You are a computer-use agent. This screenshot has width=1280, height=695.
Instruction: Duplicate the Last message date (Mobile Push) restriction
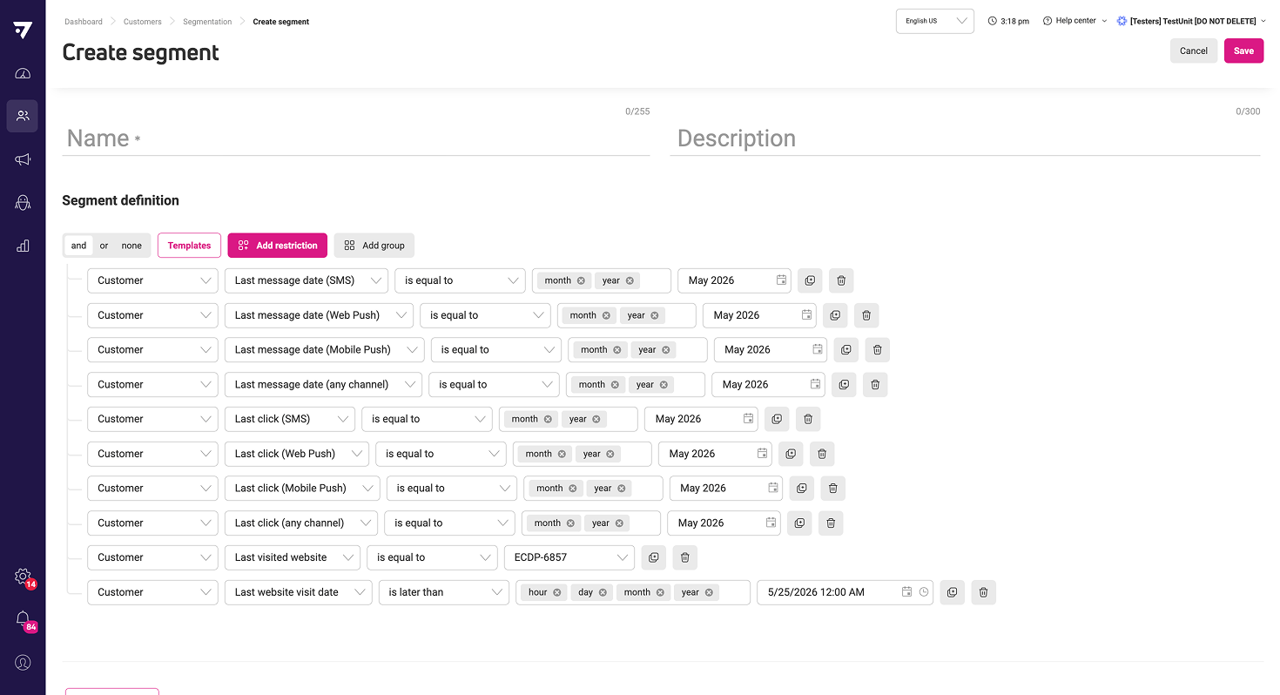coord(845,350)
